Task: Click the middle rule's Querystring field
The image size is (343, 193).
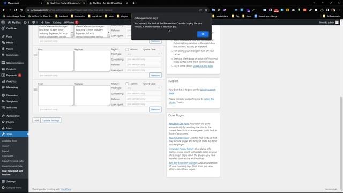Action: pos(144,60)
